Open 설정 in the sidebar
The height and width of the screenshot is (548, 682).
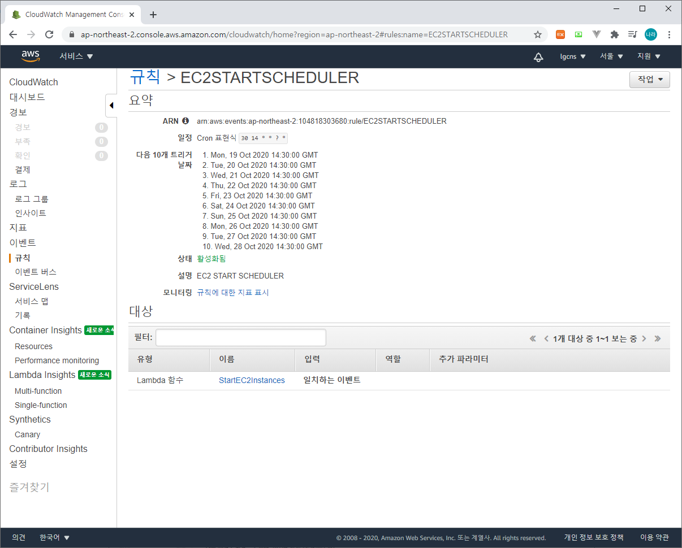click(x=18, y=464)
